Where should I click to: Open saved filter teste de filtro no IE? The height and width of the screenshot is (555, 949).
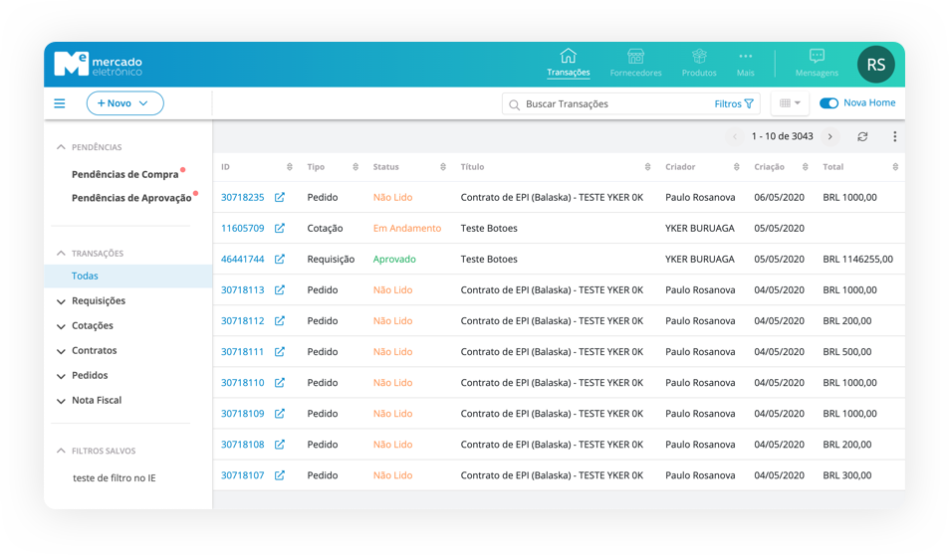(x=114, y=477)
